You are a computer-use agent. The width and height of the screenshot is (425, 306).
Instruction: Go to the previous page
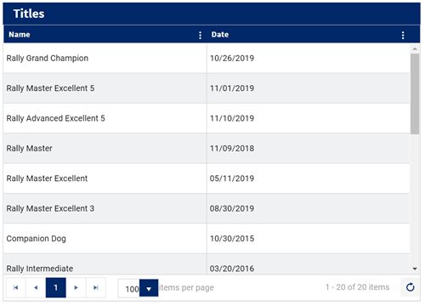coord(36,287)
